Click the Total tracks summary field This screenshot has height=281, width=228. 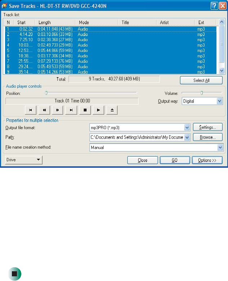(114, 79)
